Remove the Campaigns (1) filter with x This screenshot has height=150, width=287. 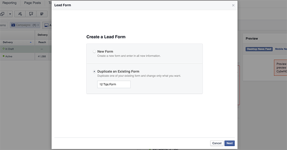coord(38,25)
